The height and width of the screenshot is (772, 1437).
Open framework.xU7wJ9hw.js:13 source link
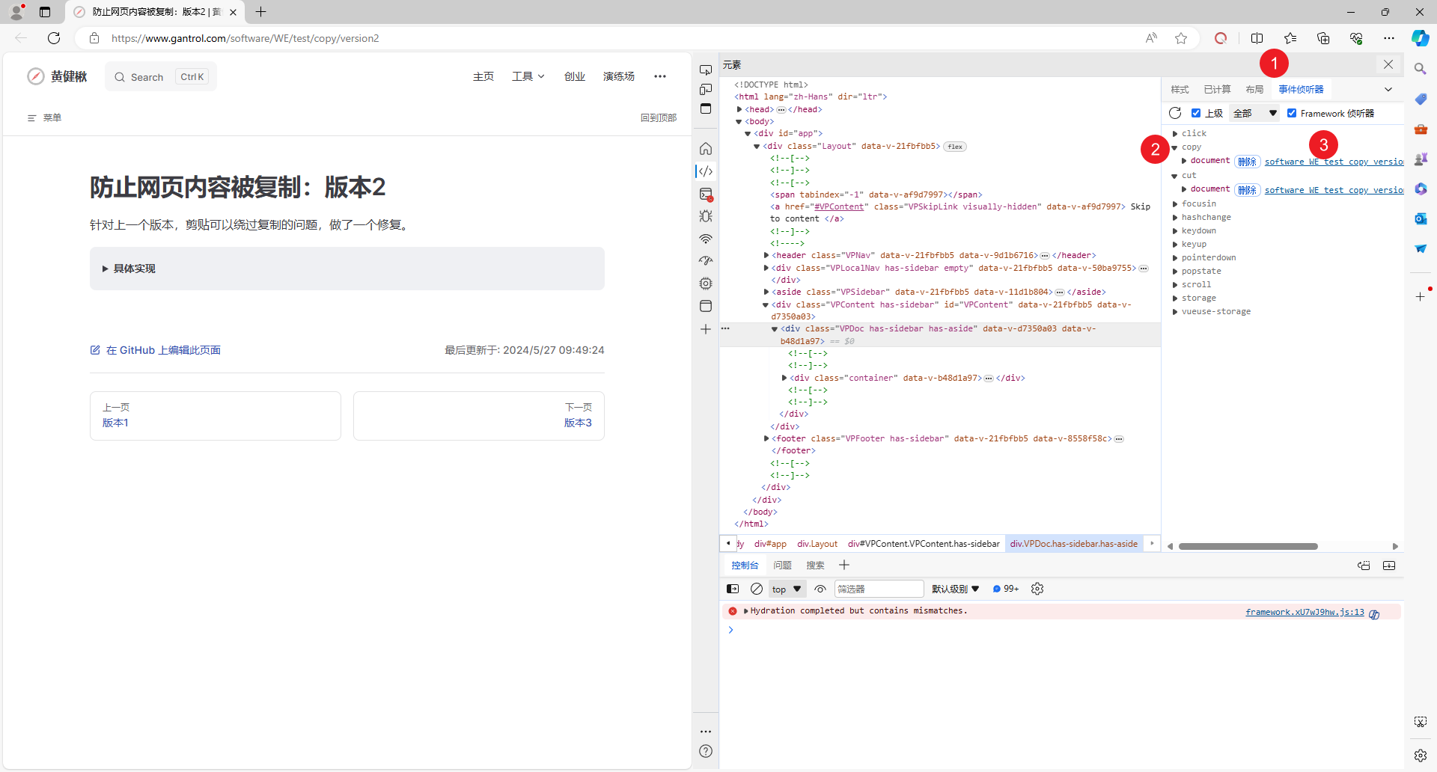point(1305,612)
